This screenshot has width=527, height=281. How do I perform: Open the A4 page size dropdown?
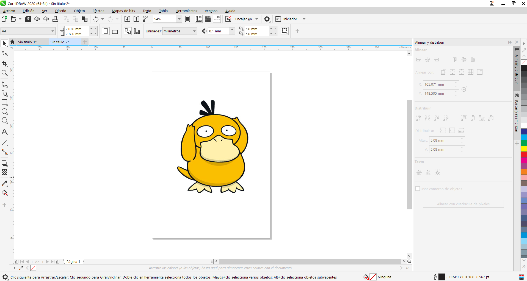53,31
